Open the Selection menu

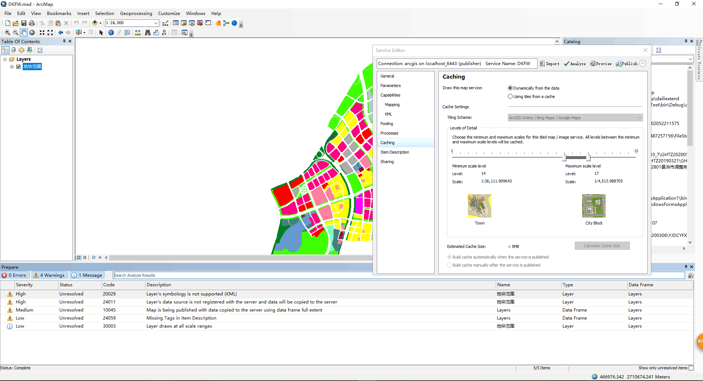[104, 13]
